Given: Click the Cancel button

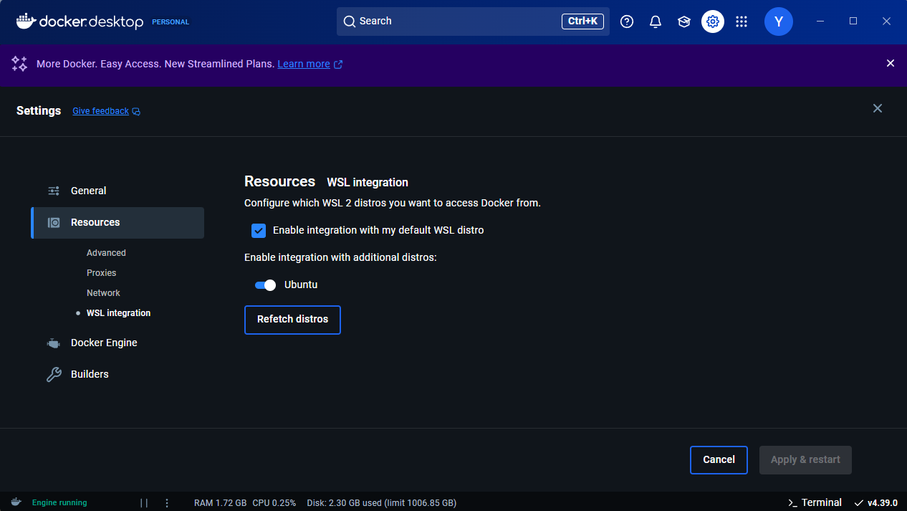Looking at the screenshot, I should click(x=719, y=460).
